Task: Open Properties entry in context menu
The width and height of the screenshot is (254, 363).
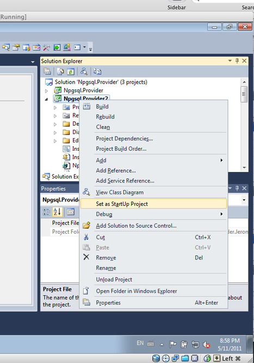Action: click(153, 302)
